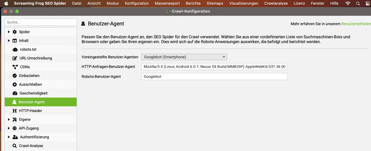Click the URL-Umschreibung edit icon
The width and height of the screenshot is (371, 151).
pyautogui.click(x=15, y=58)
